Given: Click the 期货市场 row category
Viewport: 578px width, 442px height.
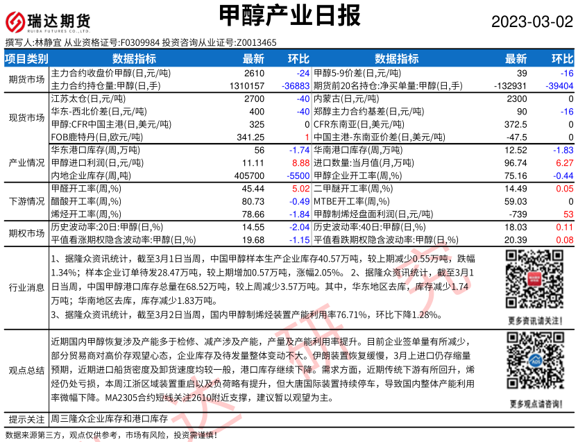Looking at the screenshot, I should pyautogui.click(x=26, y=79).
